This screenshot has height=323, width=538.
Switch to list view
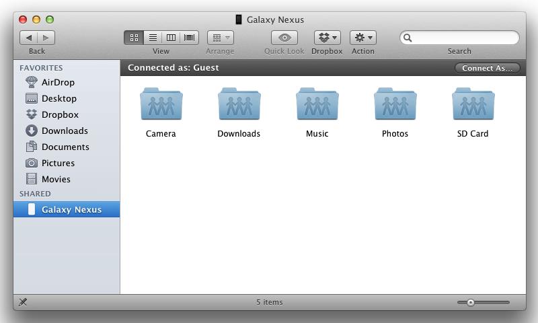pos(153,38)
